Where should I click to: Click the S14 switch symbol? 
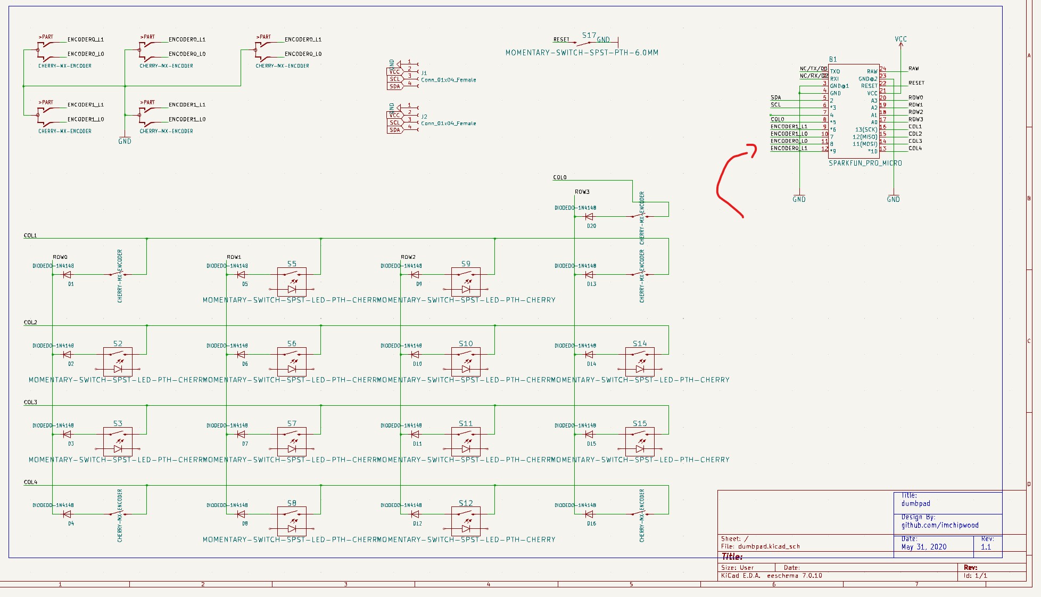click(x=640, y=362)
